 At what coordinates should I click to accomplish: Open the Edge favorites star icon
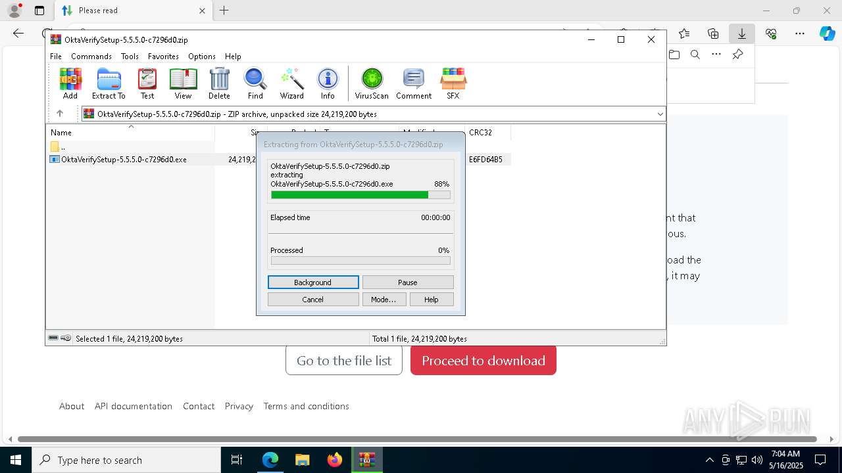pyautogui.click(x=684, y=34)
